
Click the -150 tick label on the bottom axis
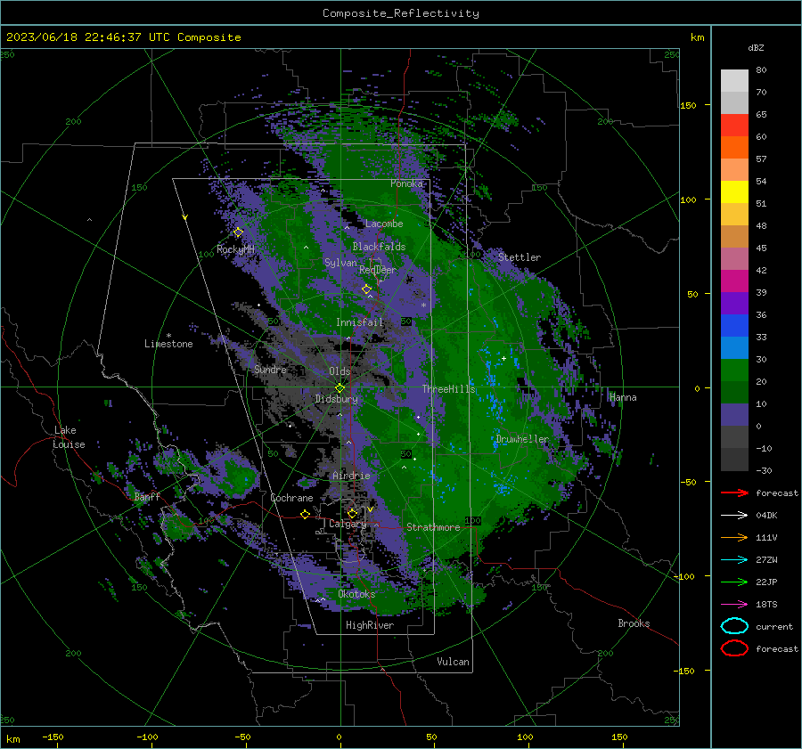pos(53,737)
